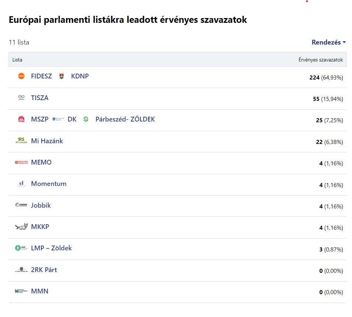
Task: Open the Párbeszéd- ZÖLDEK link
Action: coord(125,119)
